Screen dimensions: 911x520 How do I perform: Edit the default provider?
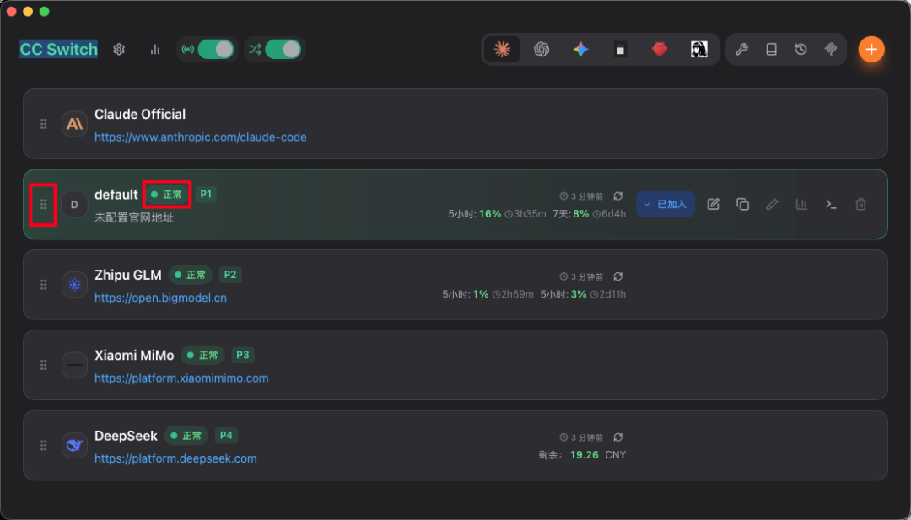pyautogui.click(x=713, y=204)
